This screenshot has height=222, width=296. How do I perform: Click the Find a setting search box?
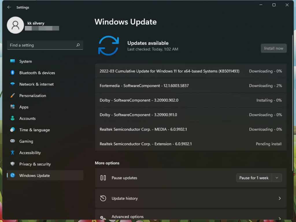(x=45, y=45)
